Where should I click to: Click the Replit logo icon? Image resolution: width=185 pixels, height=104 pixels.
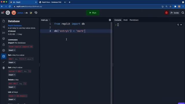pyautogui.click(x=8, y=13)
